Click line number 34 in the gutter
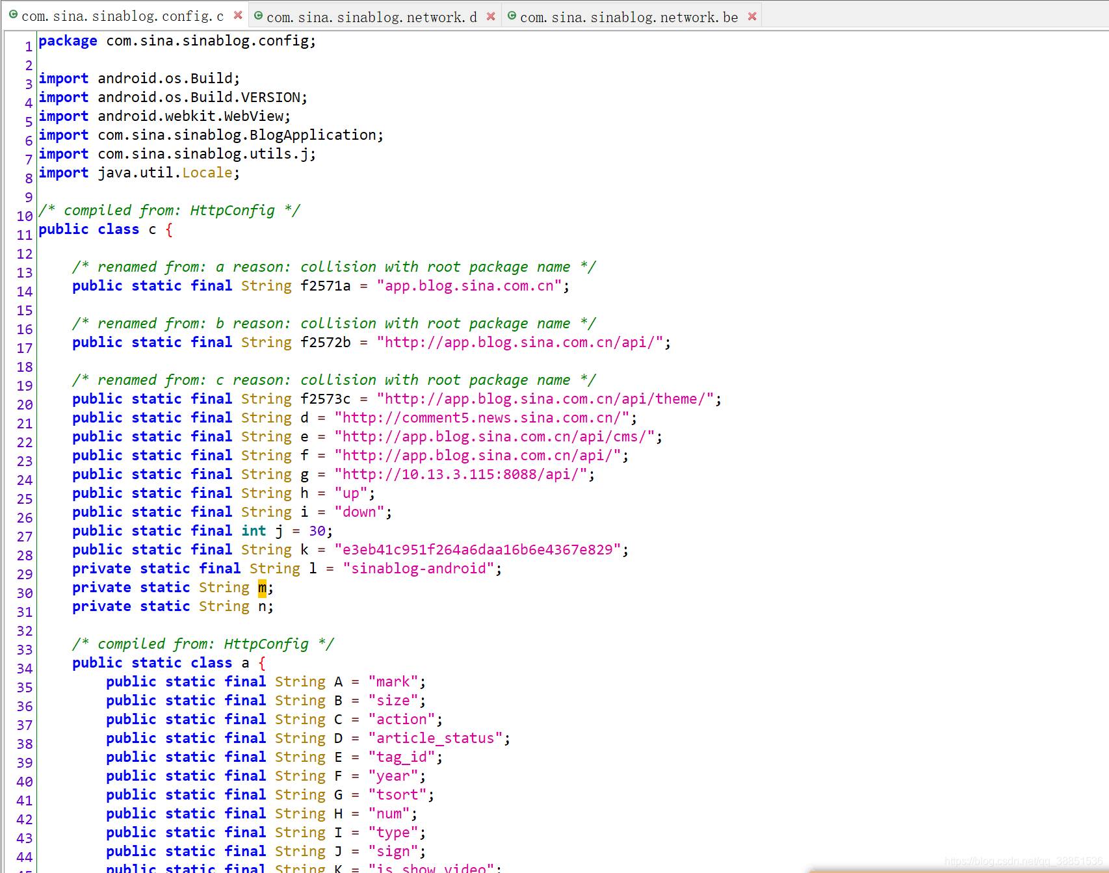 pos(25,669)
